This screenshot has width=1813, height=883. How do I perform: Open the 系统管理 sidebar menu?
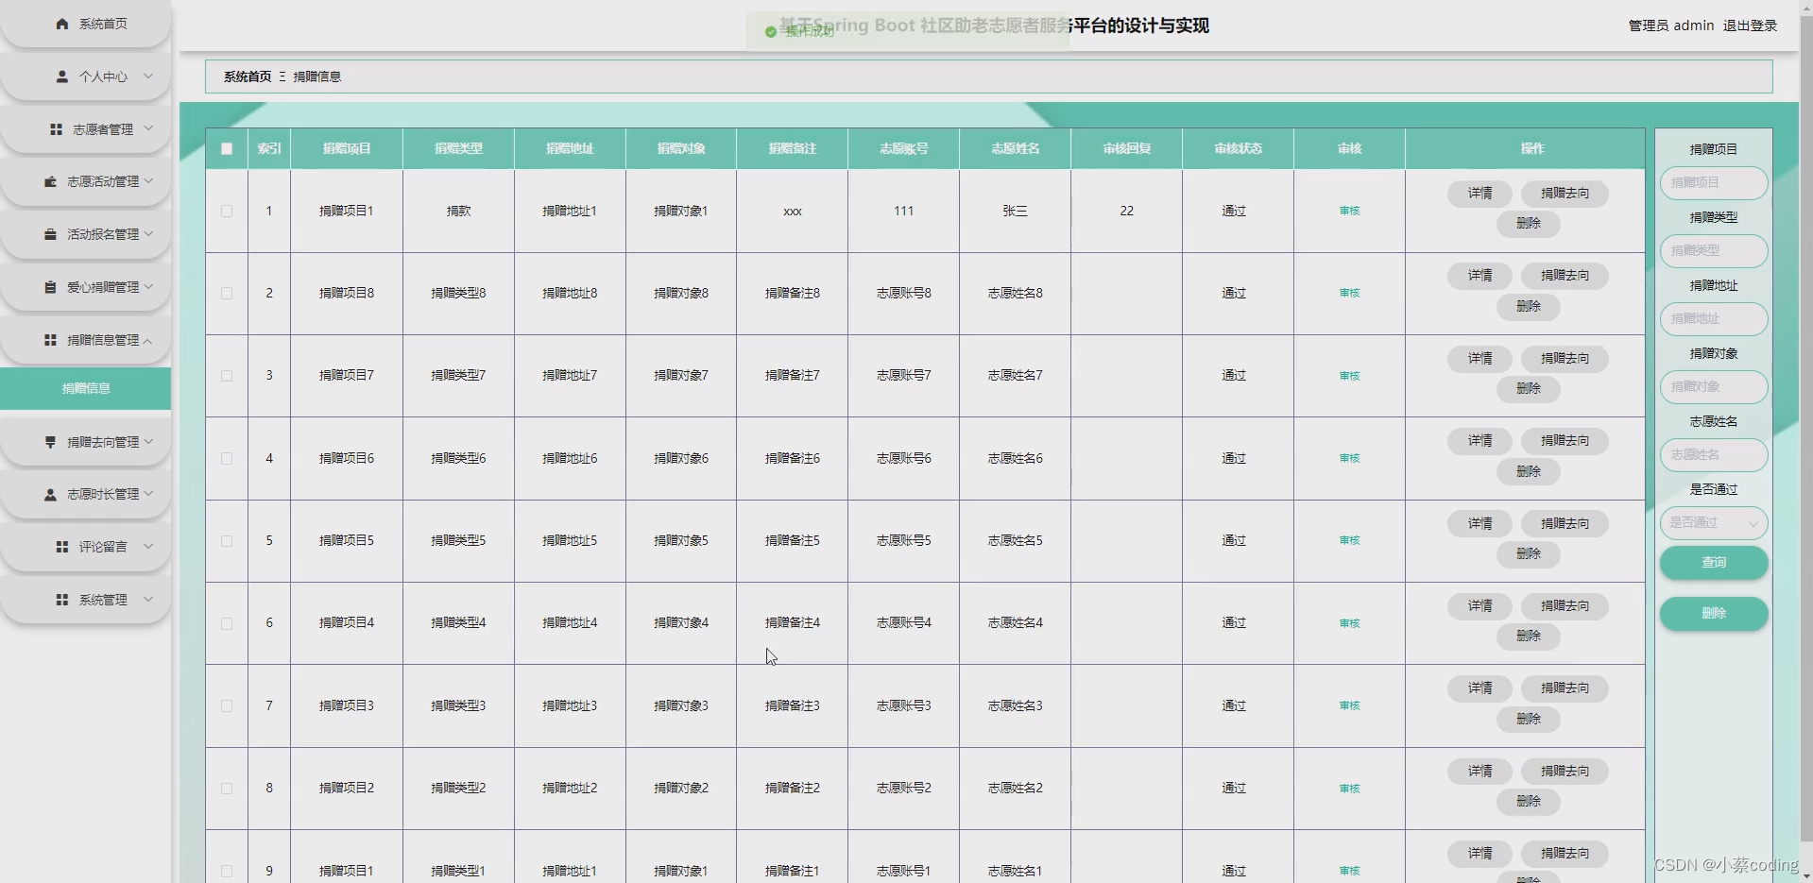[x=85, y=600]
